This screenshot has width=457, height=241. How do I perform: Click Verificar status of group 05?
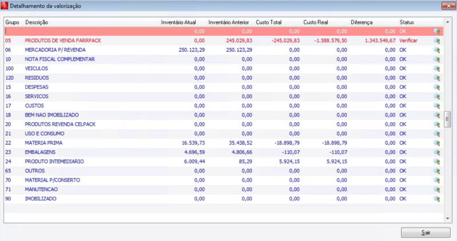(408, 41)
